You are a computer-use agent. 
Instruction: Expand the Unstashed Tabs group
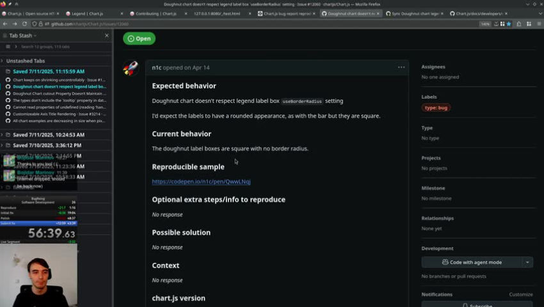click(x=2, y=61)
